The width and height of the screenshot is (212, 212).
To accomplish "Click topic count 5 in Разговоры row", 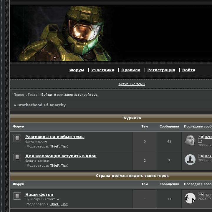I will pyautogui.click(x=145, y=141).
